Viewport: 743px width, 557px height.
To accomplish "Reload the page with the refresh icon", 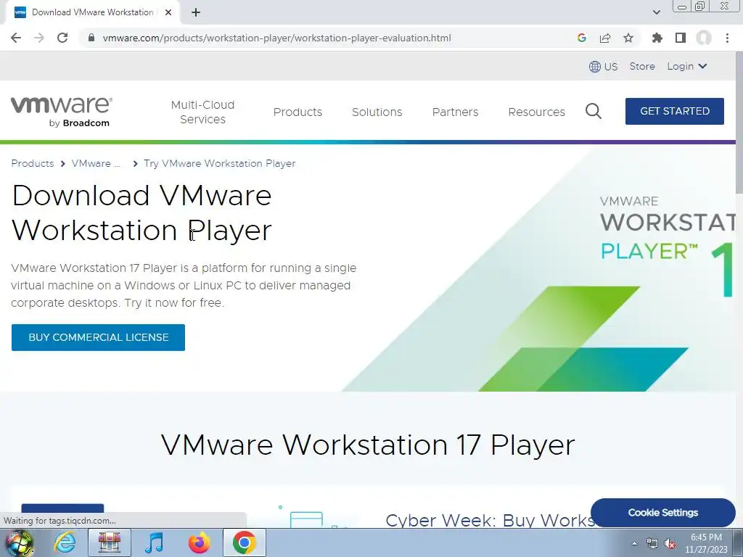I will [x=62, y=38].
